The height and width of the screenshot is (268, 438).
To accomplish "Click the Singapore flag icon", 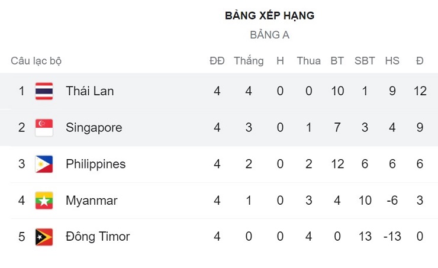I will [x=44, y=127].
